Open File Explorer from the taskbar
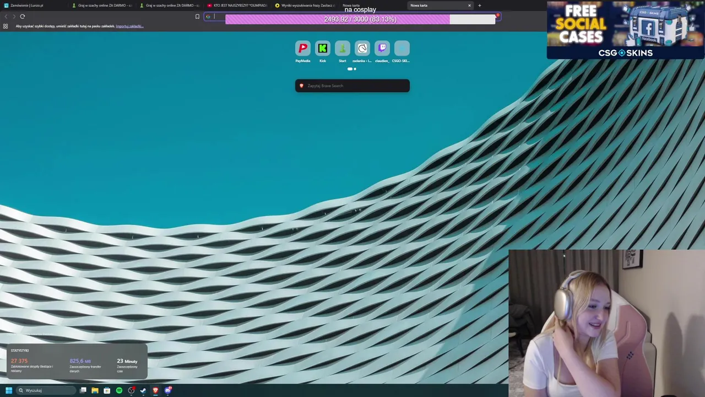Screen dimensions: 705x397 pyautogui.click(x=95, y=390)
